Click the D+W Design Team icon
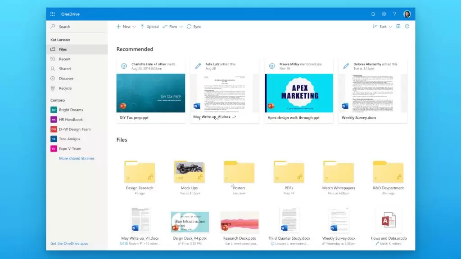This screenshot has width=461, height=259. coord(54,129)
